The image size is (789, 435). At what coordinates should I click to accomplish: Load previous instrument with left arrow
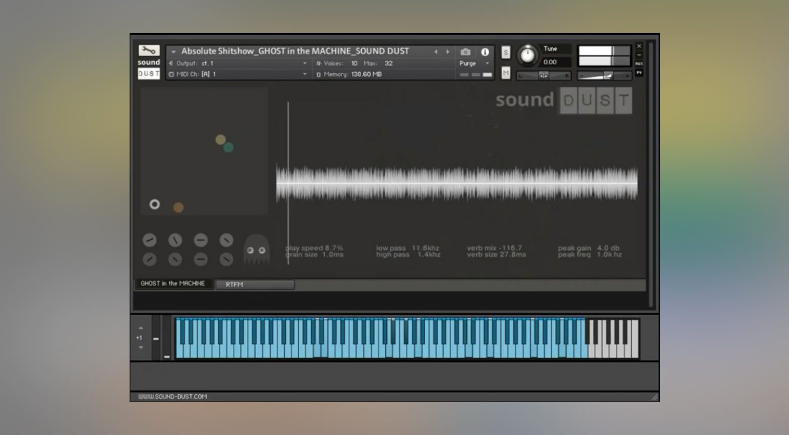pyautogui.click(x=436, y=52)
